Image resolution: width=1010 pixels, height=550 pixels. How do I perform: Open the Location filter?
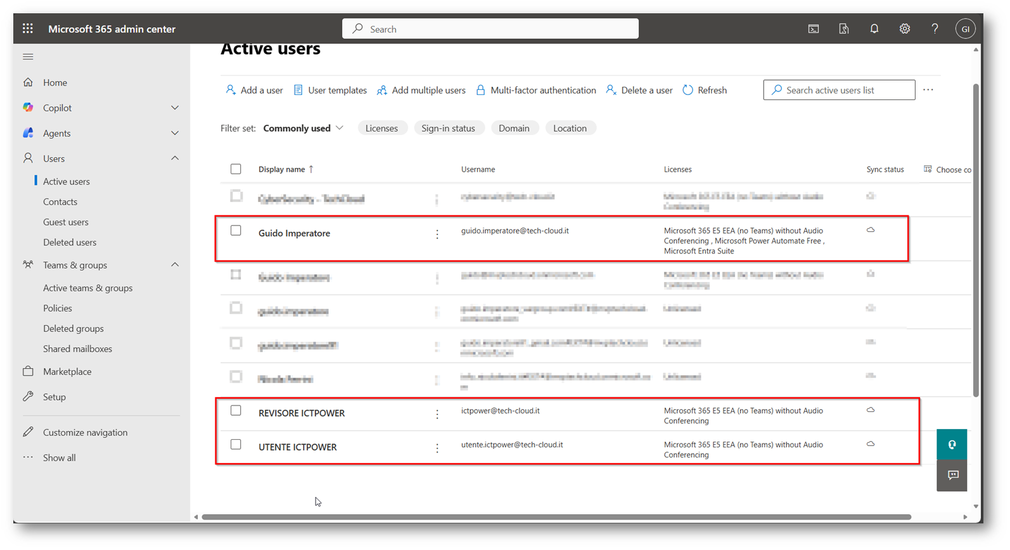tap(570, 128)
